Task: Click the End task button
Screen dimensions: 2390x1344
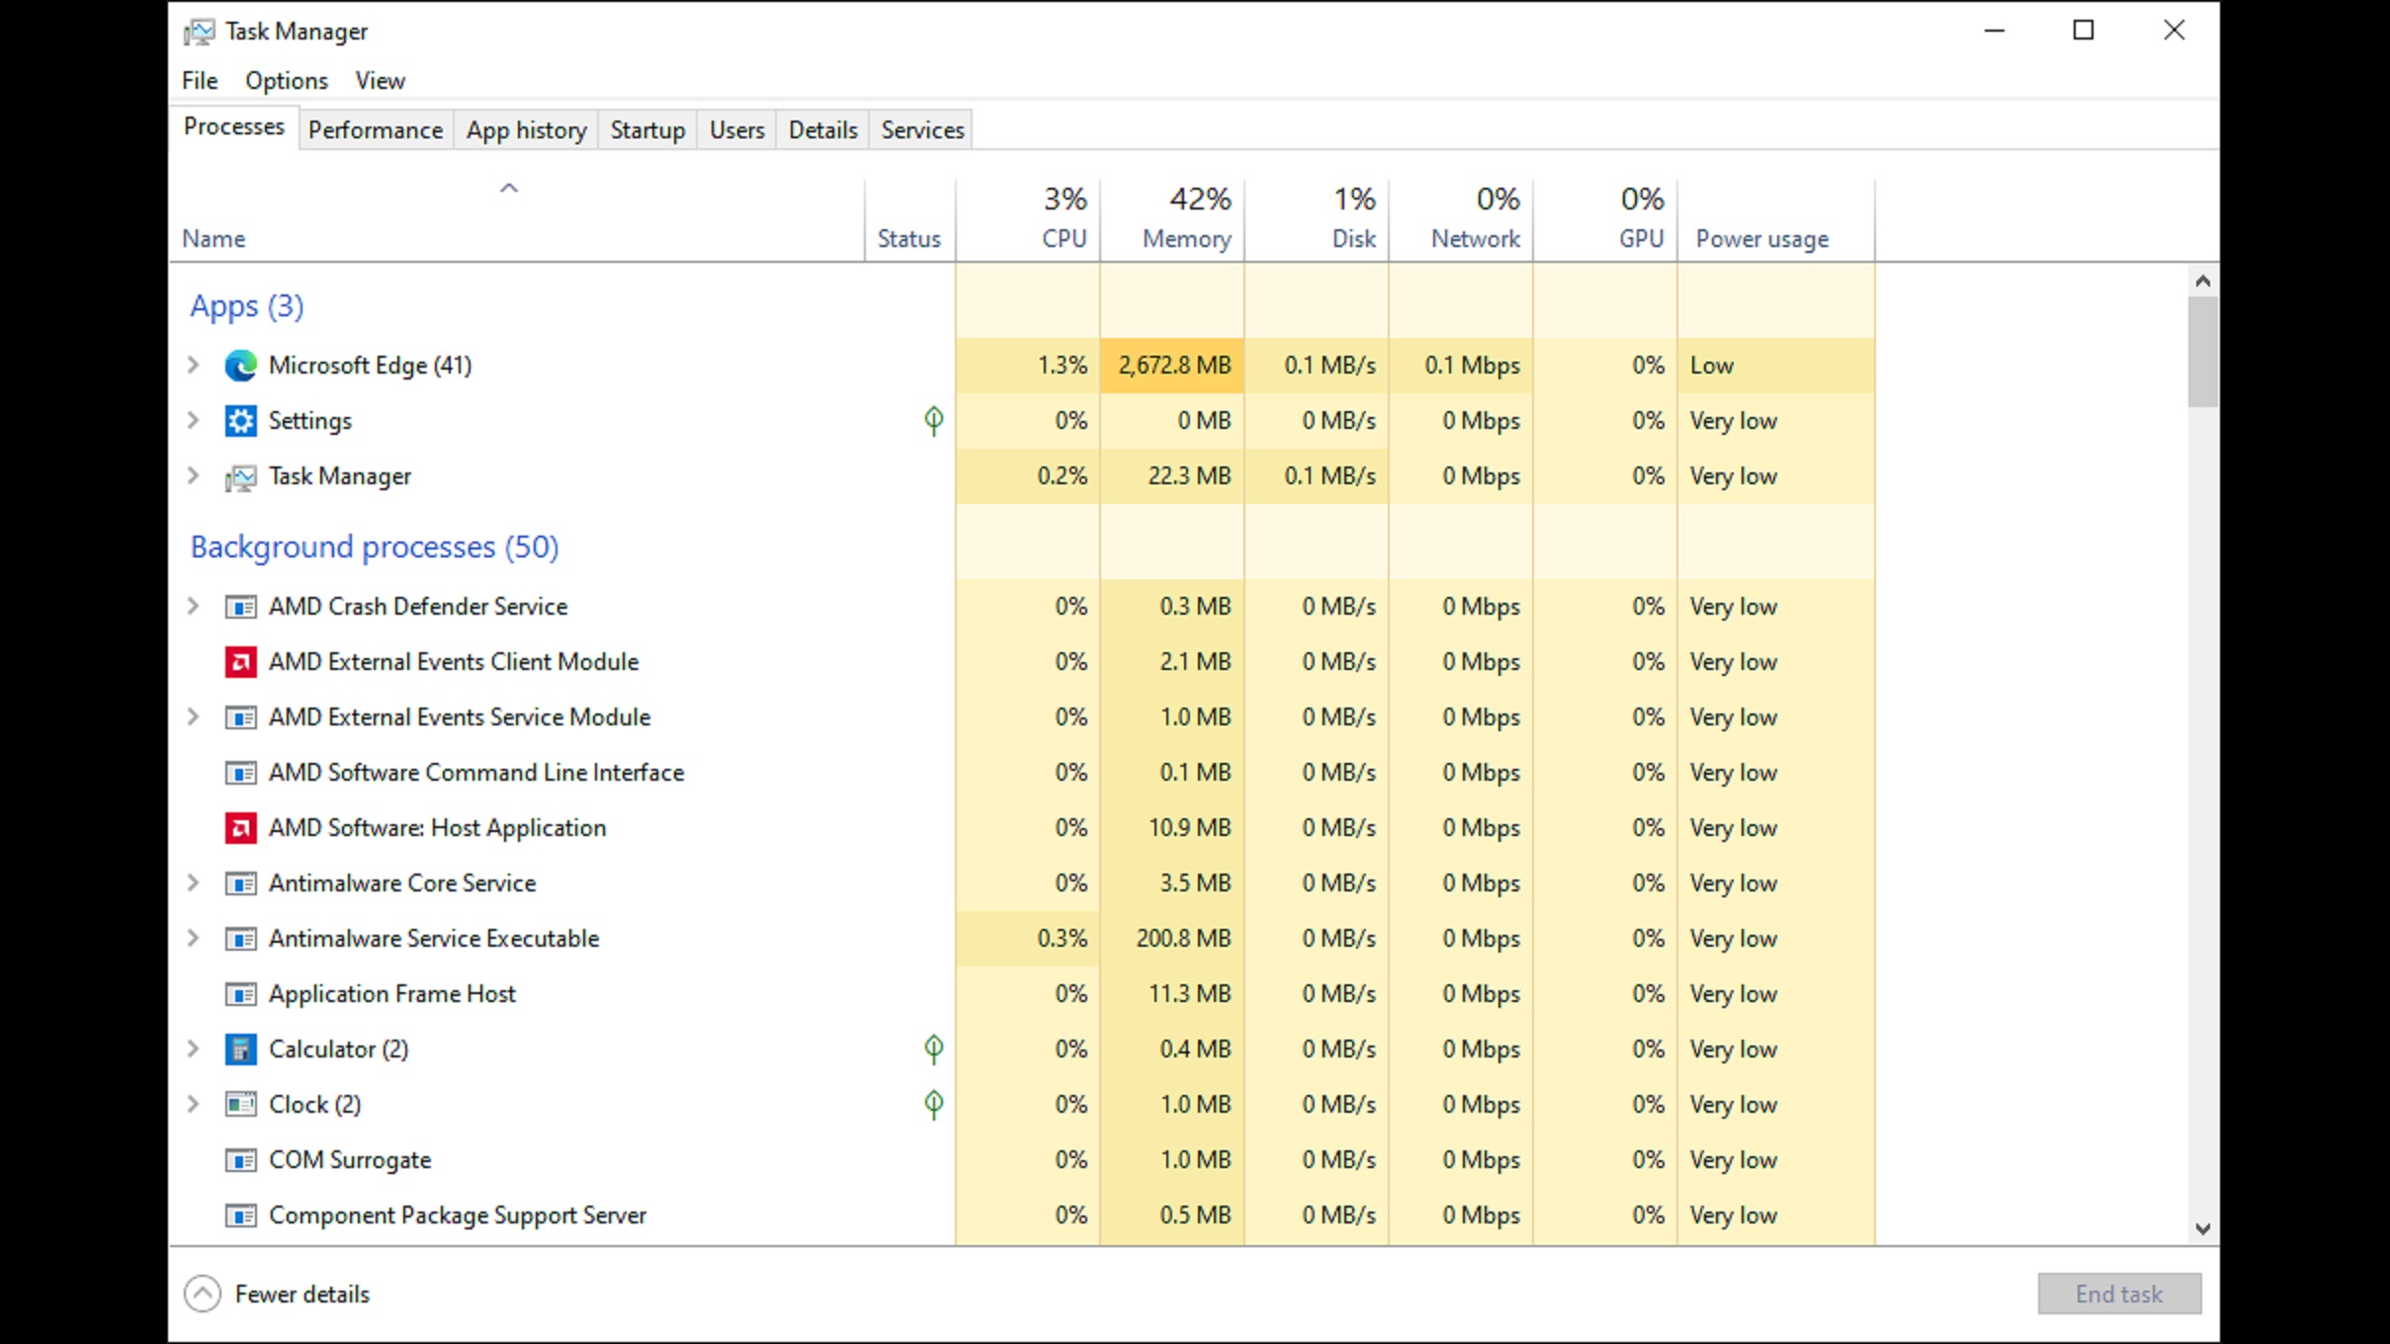Action: (2119, 1294)
